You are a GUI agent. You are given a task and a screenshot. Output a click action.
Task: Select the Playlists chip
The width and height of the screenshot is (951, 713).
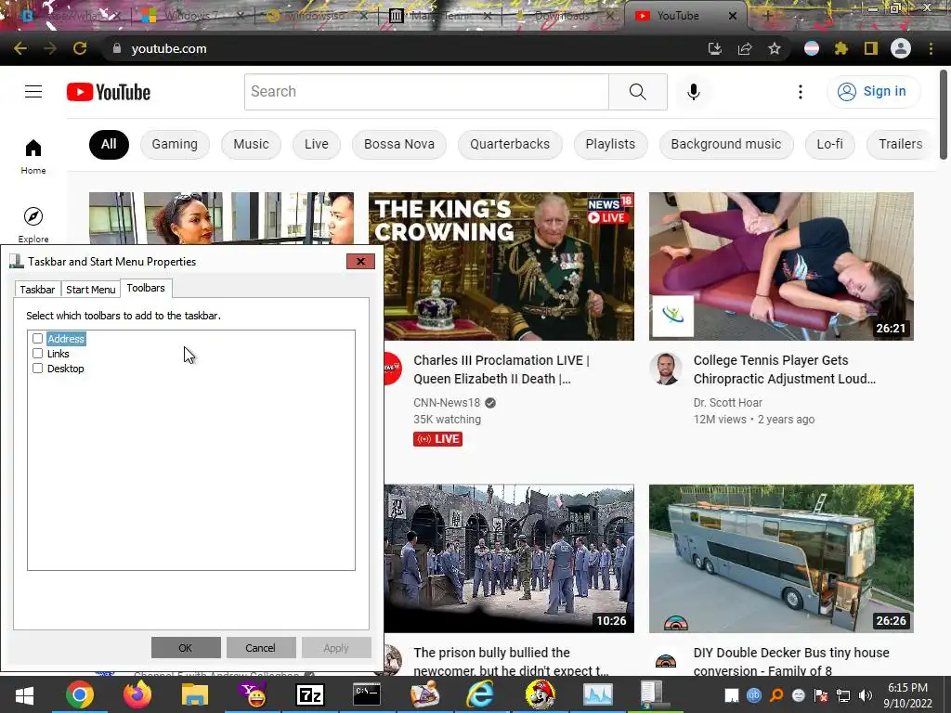(611, 144)
